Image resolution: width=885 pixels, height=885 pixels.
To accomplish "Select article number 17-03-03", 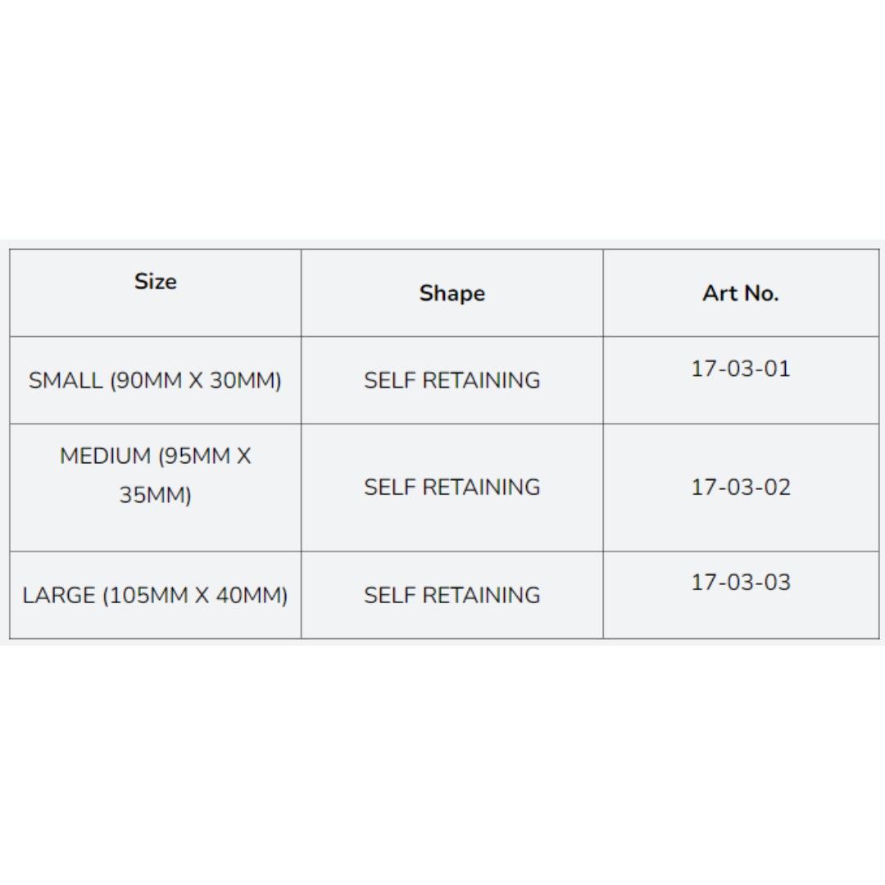I will (x=741, y=583).
